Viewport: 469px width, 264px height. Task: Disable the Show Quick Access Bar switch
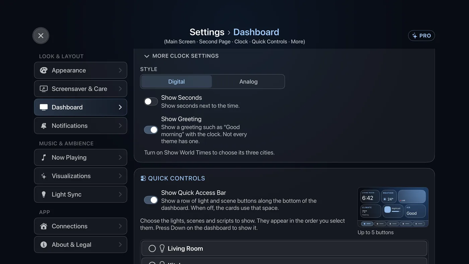coord(151,200)
